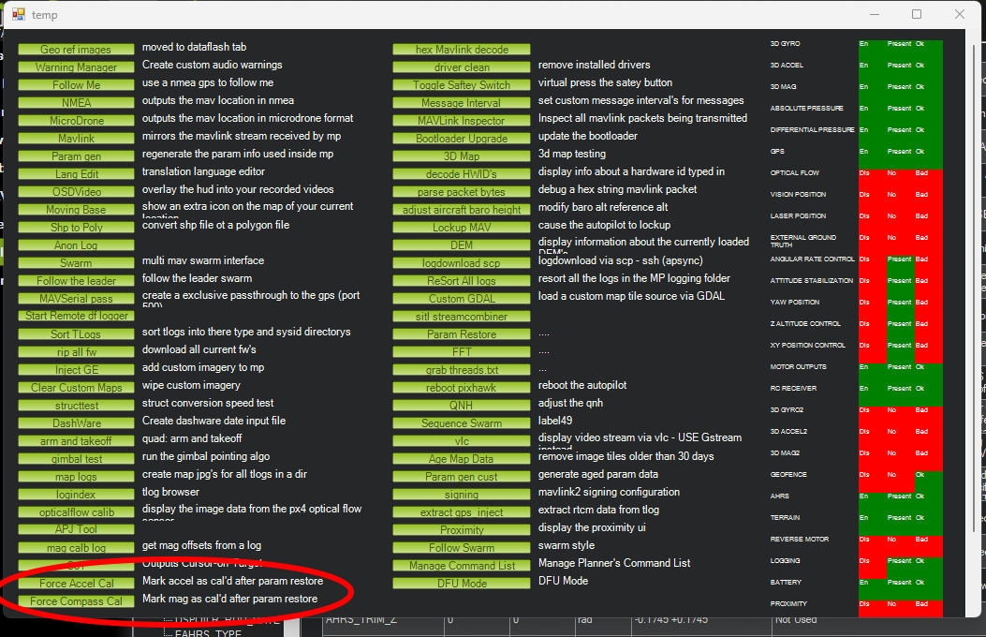Open the Geo ref images tool
Image resolution: width=986 pixels, height=637 pixels.
tap(76, 50)
